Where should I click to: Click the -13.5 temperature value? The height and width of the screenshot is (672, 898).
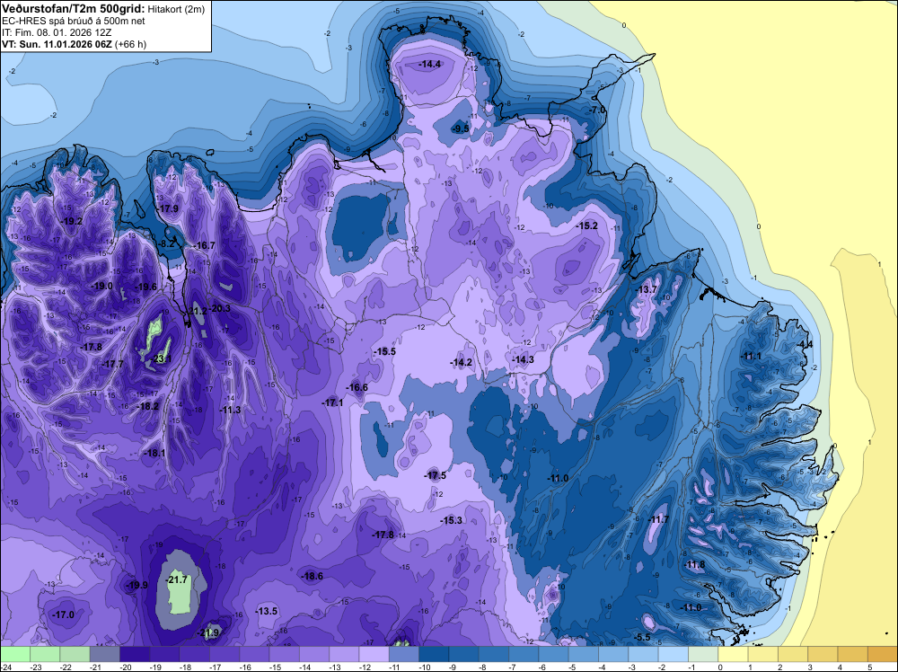point(267,611)
